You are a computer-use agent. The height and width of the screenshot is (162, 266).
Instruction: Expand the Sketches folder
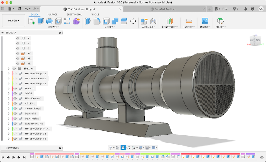pos(9,68)
